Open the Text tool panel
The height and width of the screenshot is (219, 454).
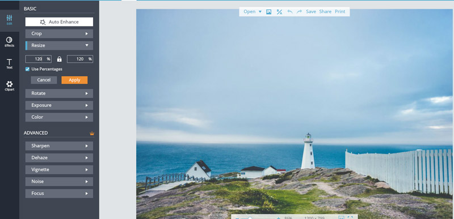point(9,64)
